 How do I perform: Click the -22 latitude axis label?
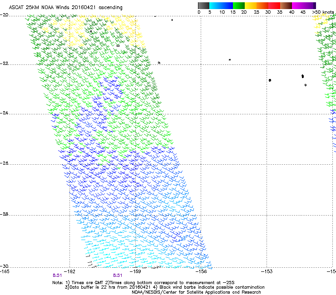(x=4, y=64)
